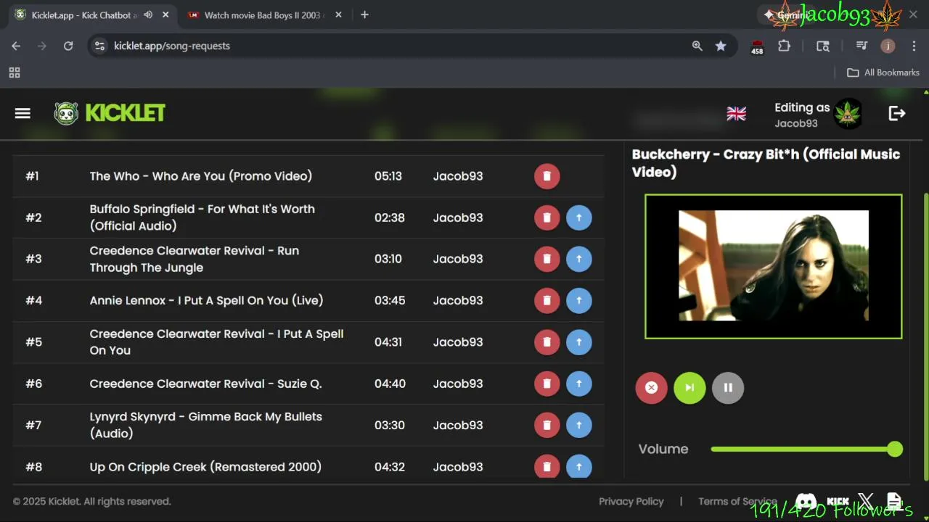Move Buffalo Springfield song up
This screenshot has height=522, width=929.
[578, 217]
